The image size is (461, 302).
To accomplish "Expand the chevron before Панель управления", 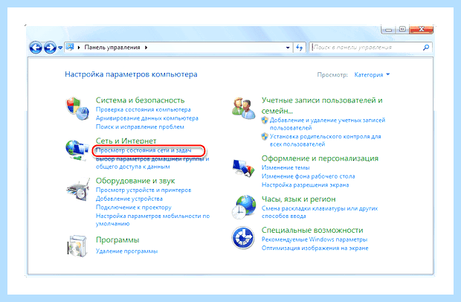I will tap(79, 48).
